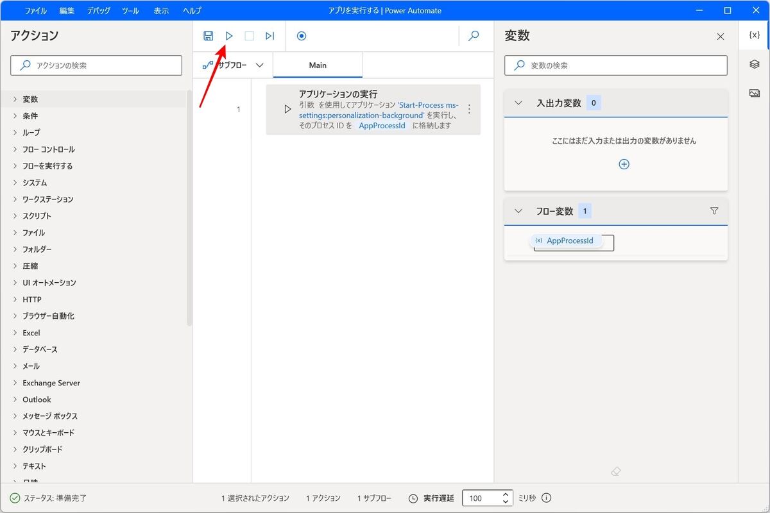Open the デバッグ menu

[98, 11]
